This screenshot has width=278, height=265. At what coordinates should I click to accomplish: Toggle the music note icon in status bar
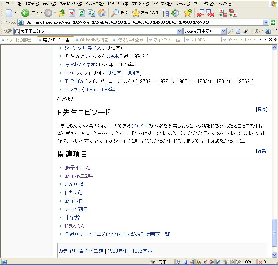tap(212, 262)
